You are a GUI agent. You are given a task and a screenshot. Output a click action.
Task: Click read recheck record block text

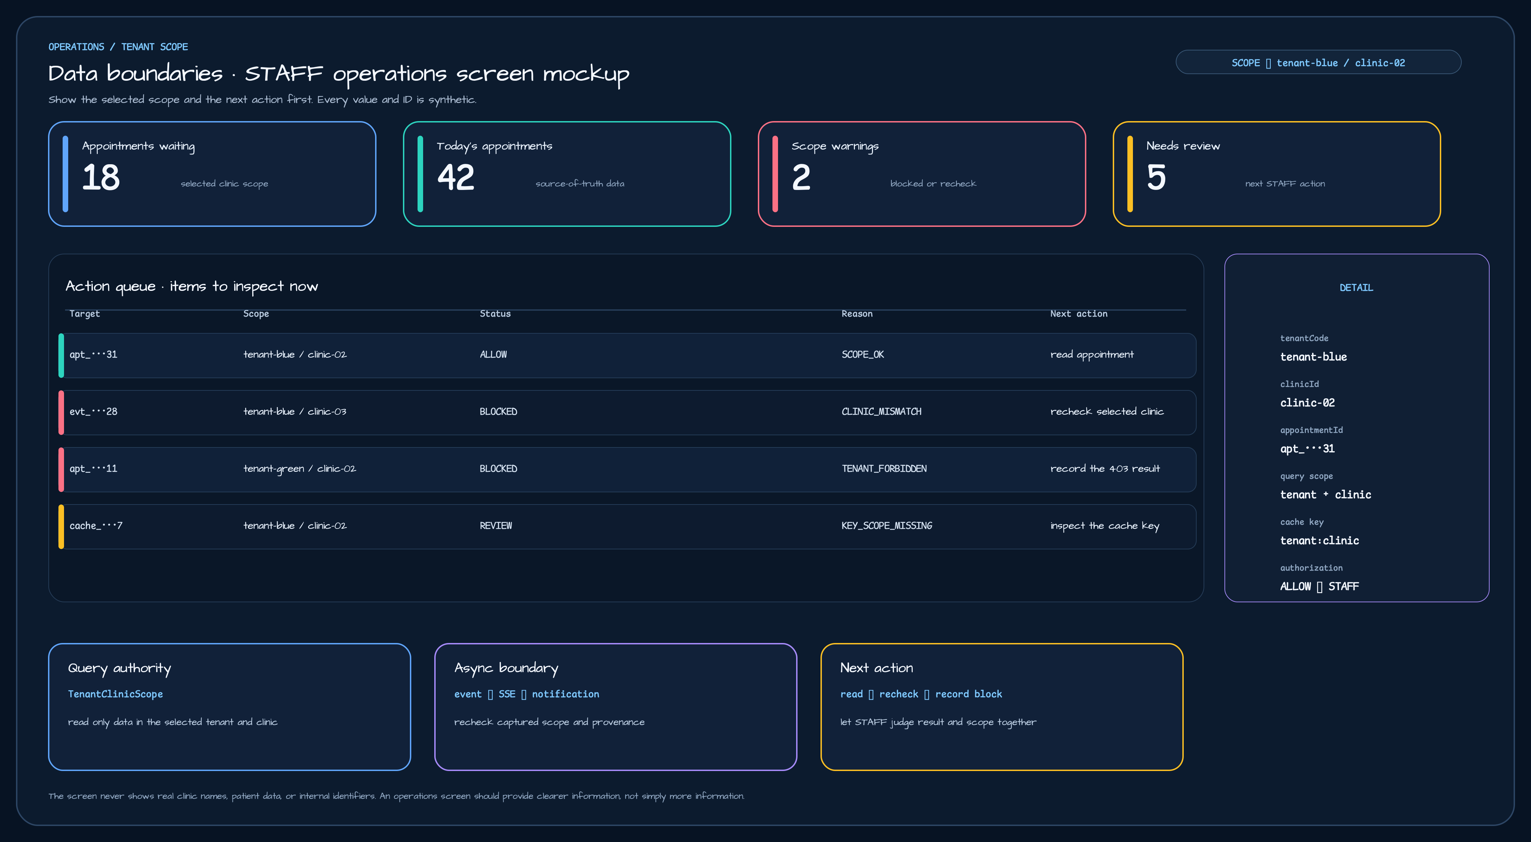click(921, 694)
